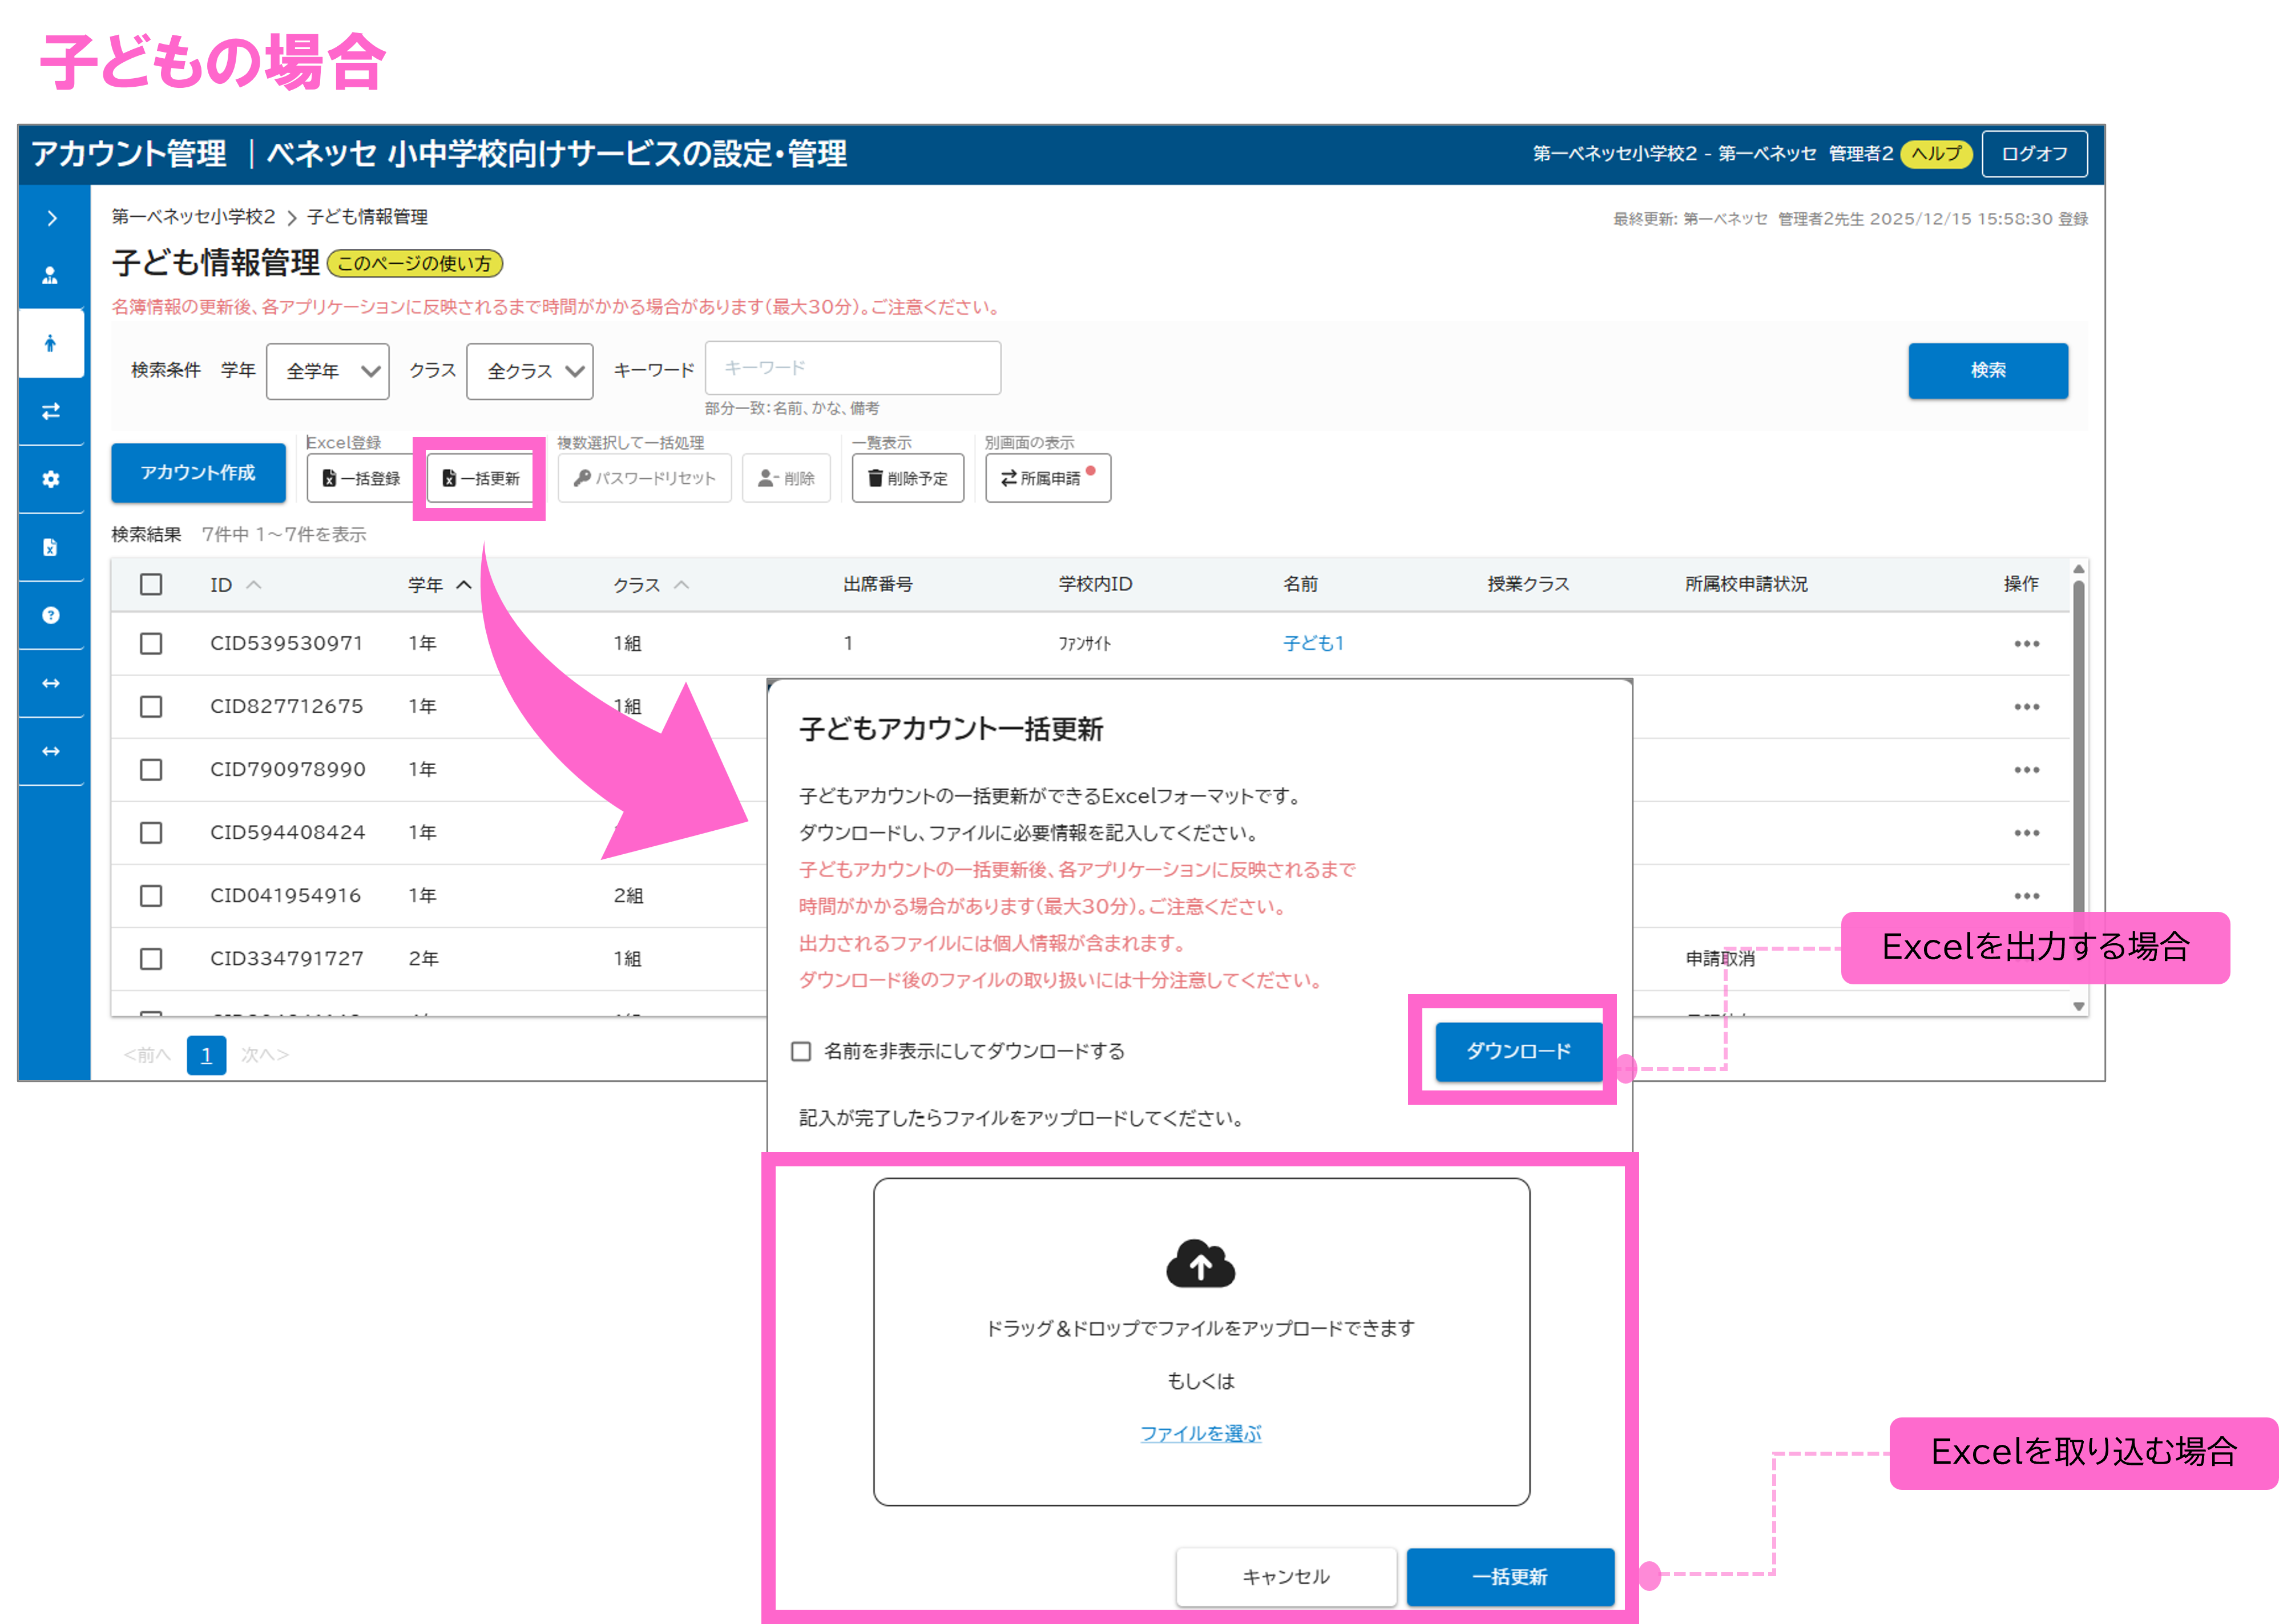This screenshot has width=2279, height=1624.
Task: Enable 名前を非表示にしてダウンロードする checkbox
Action: pos(801,1051)
